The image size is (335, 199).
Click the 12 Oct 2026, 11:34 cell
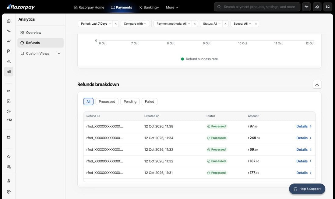click(x=159, y=138)
